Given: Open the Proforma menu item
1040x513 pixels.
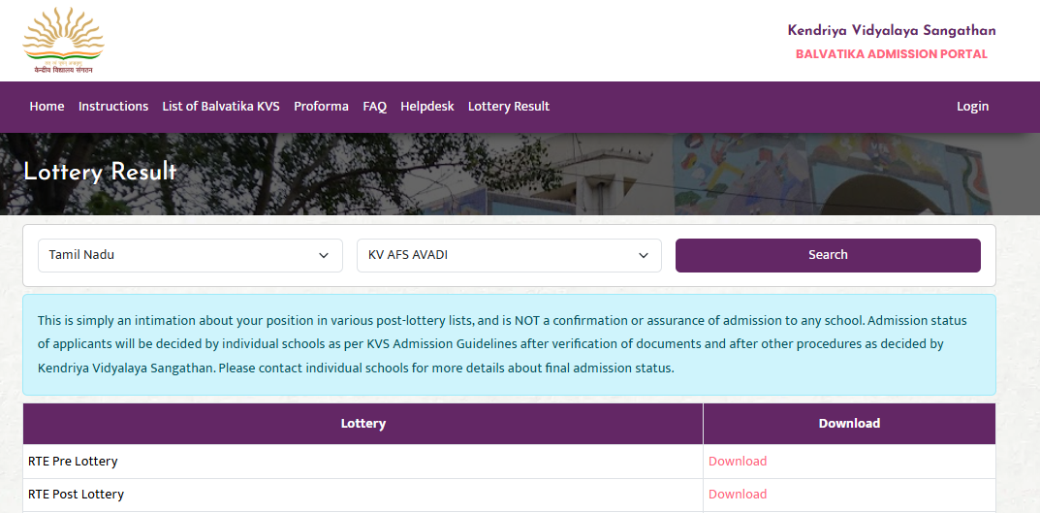Looking at the screenshot, I should 321,106.
